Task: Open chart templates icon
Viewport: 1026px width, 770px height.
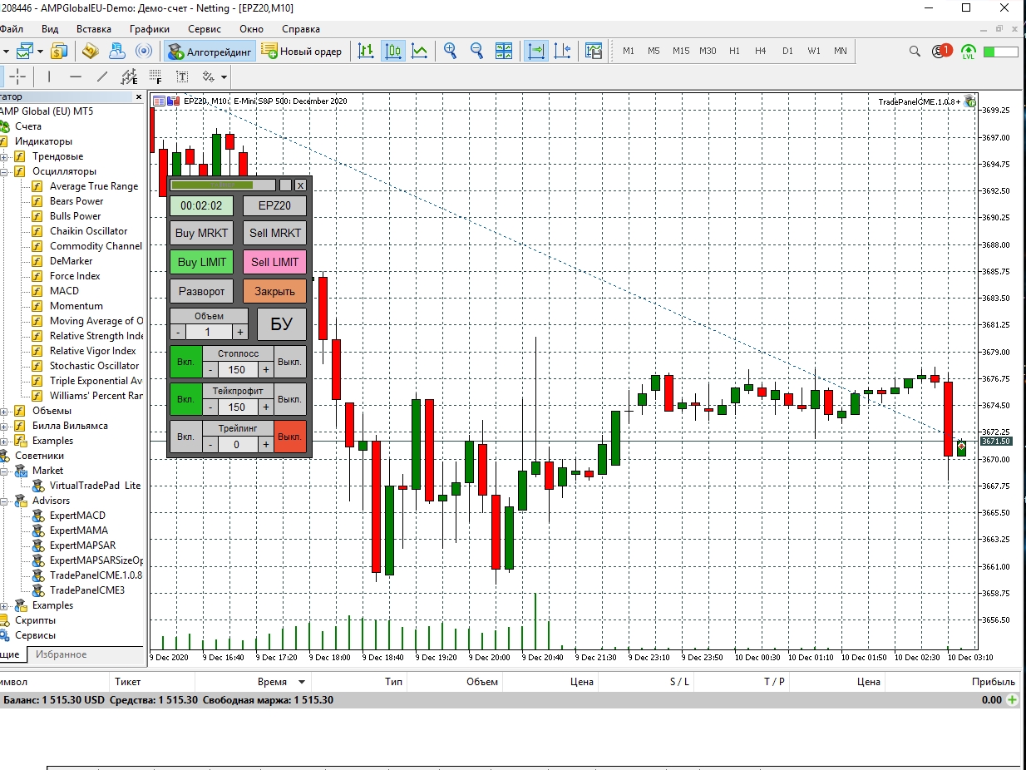Action: (594, 51)
